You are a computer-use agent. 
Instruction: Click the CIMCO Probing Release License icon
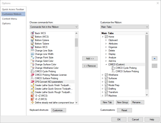point(32,75)
